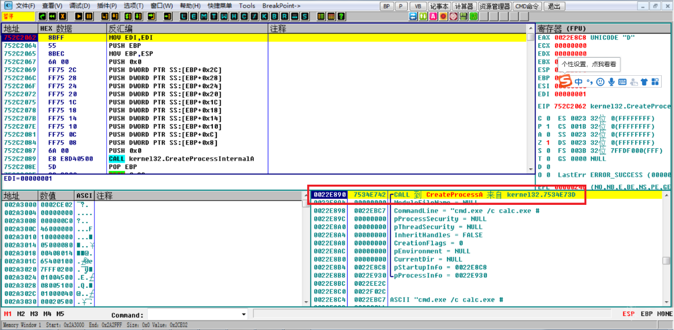This screenshot has width=674, height=330.
Task: Open Source window (S)
Action: (304, 16)
